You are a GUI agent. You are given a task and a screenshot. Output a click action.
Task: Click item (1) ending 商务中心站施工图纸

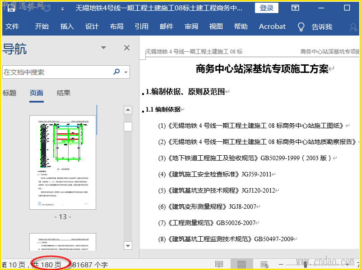(251, 126)
